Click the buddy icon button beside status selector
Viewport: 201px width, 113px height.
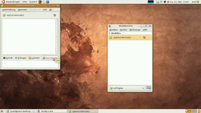(149, 88)
